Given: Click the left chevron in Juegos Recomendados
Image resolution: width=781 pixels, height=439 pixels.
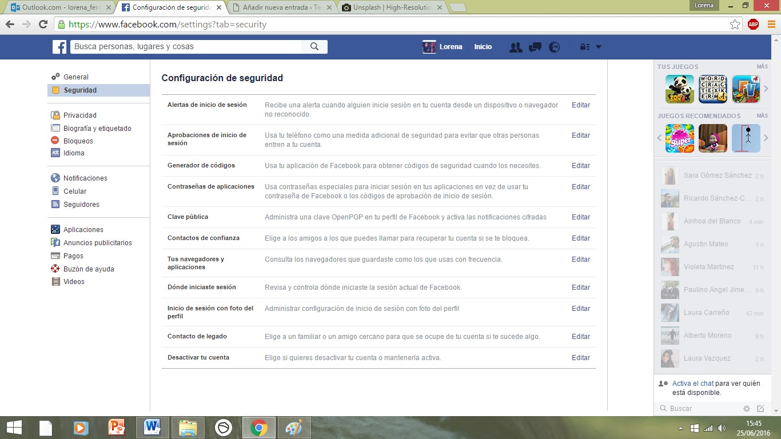Looking at the screenshot, I should tap(659, 139).
